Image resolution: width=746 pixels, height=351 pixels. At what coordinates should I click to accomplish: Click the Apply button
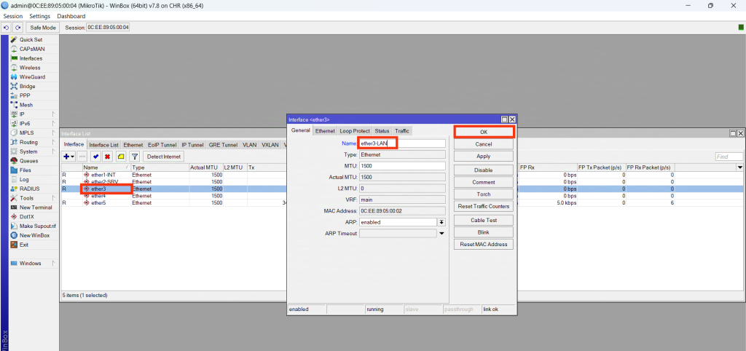point(483,157)
